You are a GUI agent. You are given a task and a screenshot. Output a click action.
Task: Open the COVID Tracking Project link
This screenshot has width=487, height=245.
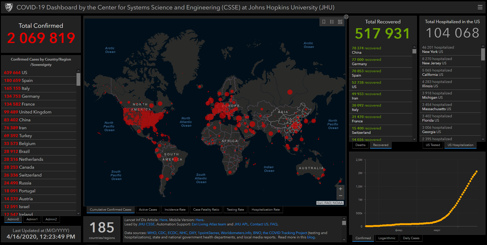285,233
